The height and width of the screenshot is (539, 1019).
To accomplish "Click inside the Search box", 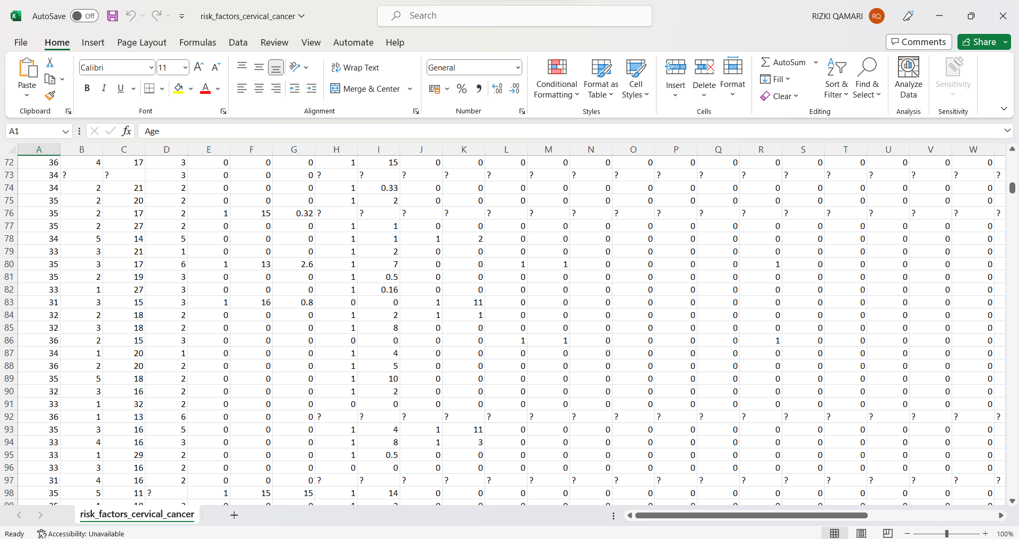I will pyautogui.click(x=515, y=16).
